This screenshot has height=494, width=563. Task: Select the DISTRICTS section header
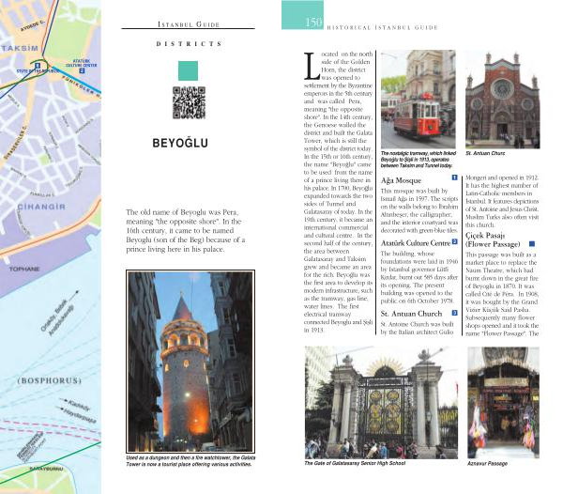pyautogui.click(x=189, y=44)
